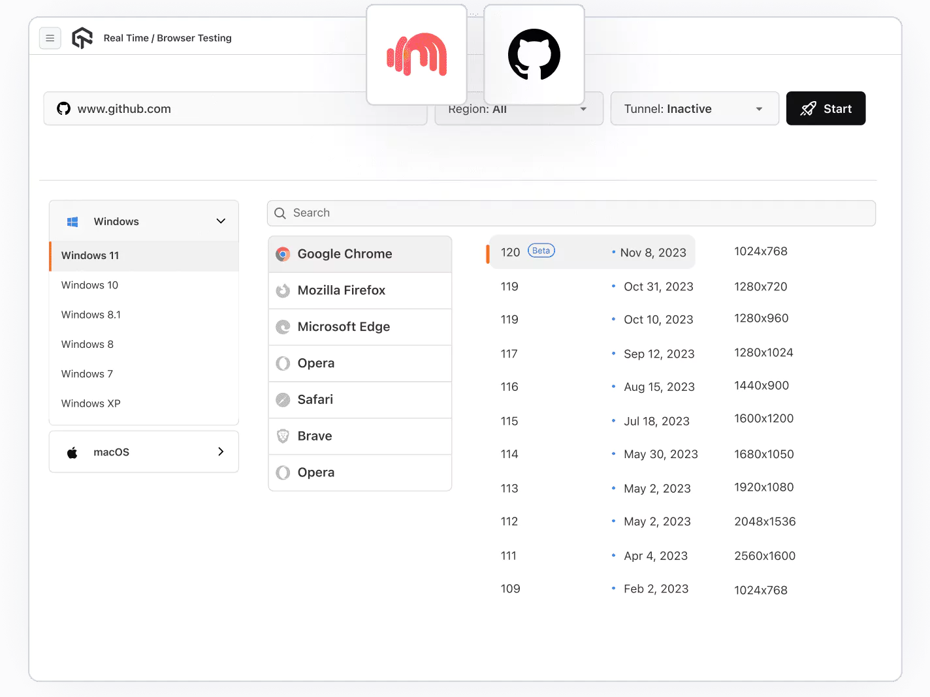Screen dimensions: 930x697
Task: Open the Tunnel: Inactive dropdown
Action: (694, 109)
